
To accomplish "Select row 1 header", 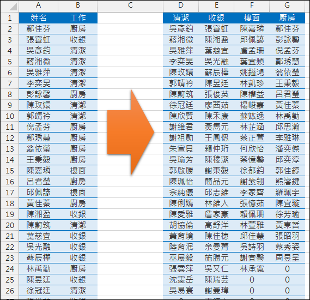I will pos(10,18).
